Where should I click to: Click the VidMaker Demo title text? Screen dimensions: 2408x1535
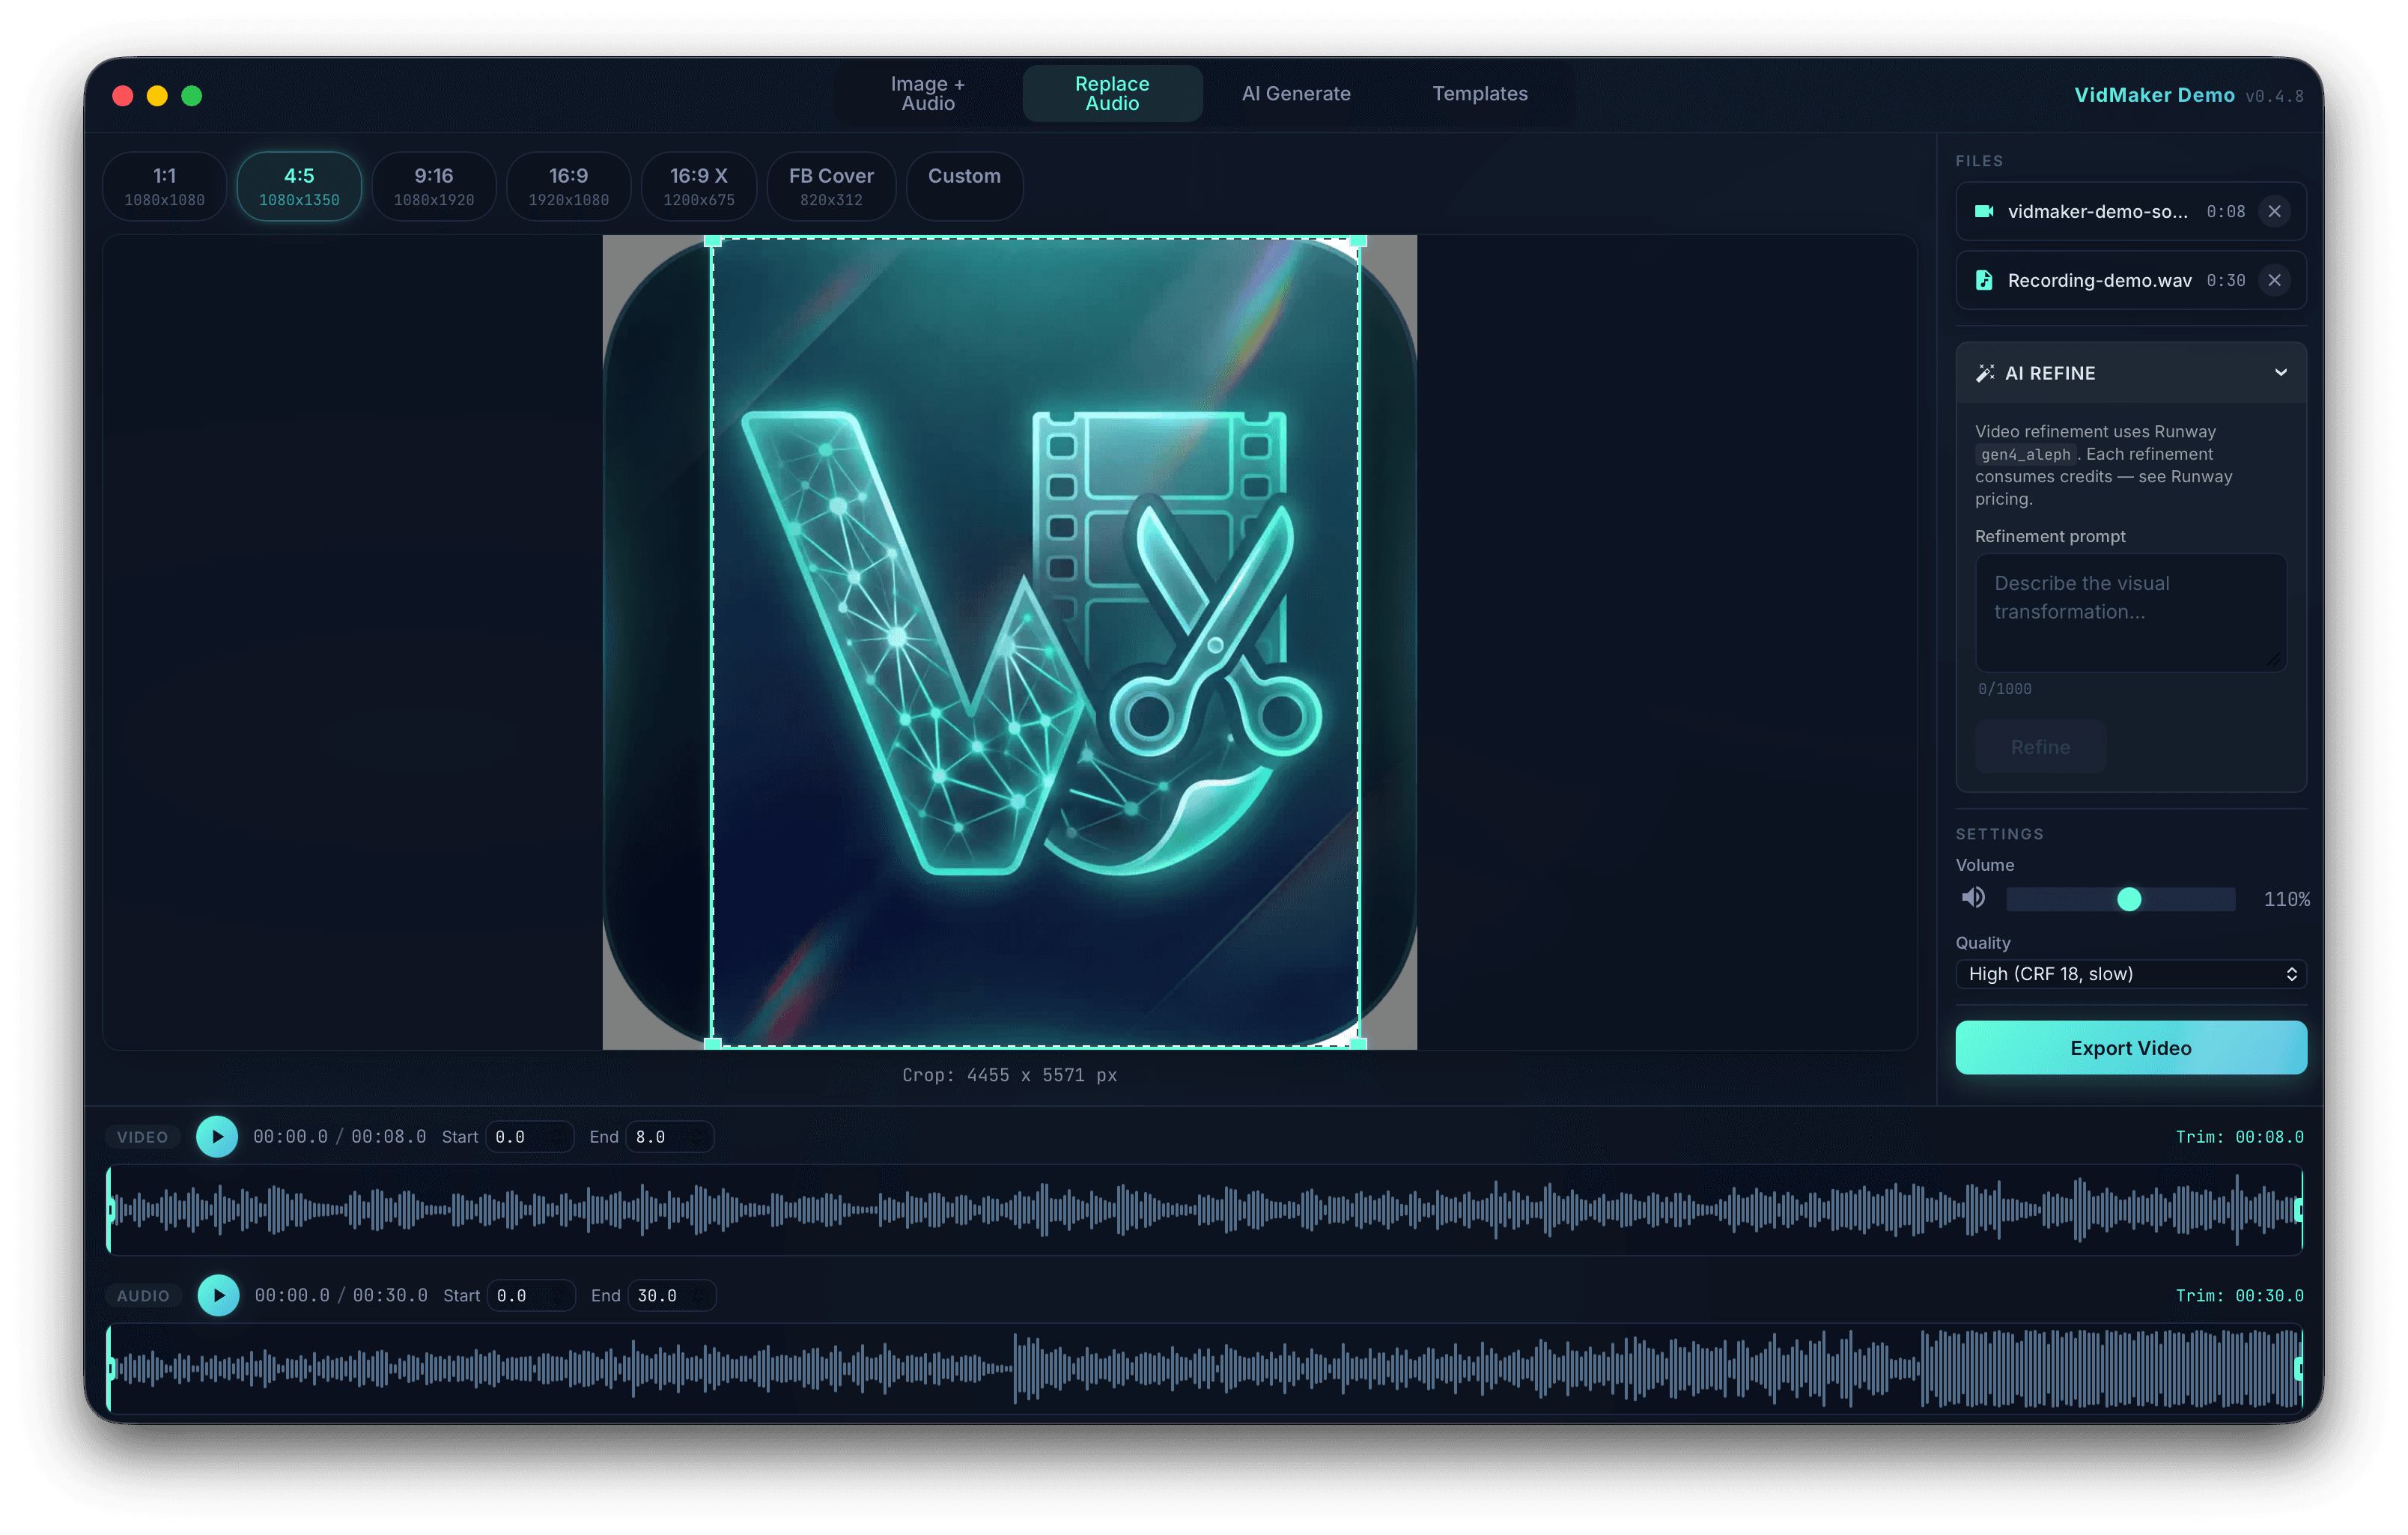pyautogui.click(x=2154, y=95)
